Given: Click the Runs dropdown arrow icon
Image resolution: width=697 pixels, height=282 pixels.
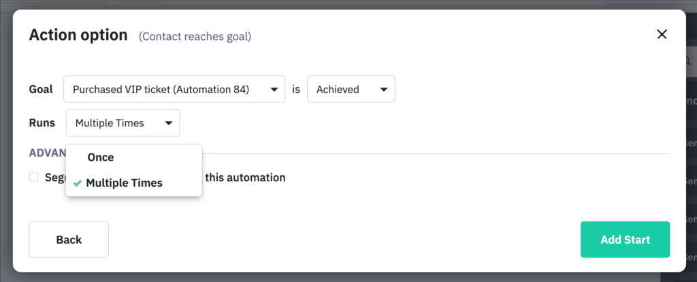Looking at the screenshot, I should click(169, 123).
